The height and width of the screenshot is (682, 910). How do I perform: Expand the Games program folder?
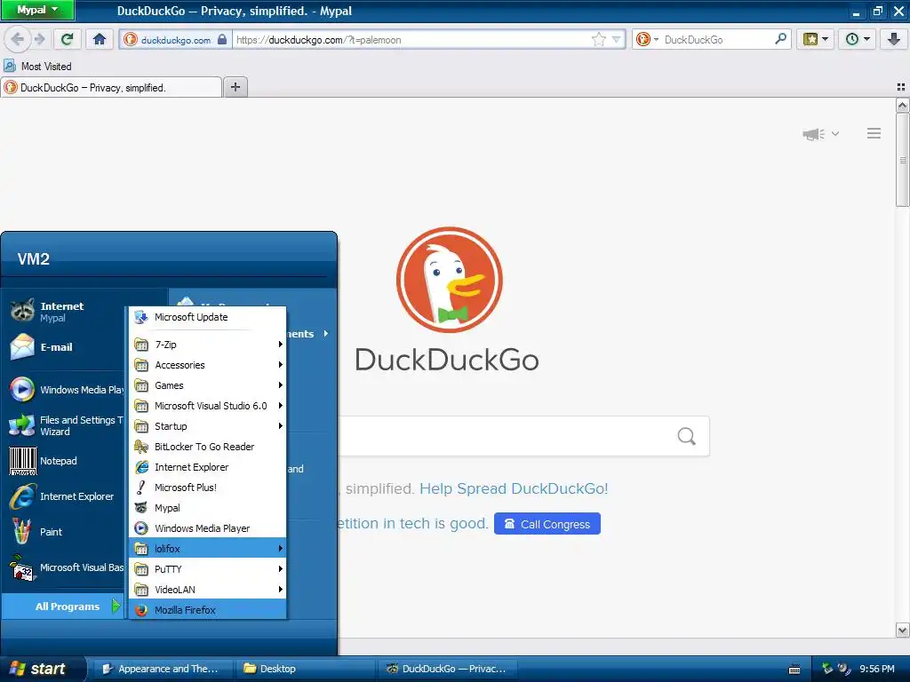coord(208,385)
